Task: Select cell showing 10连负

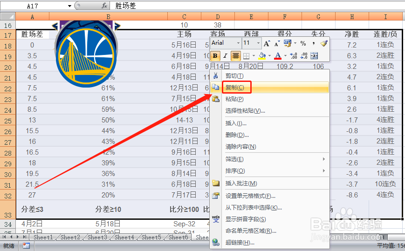Action: point(385,184)
